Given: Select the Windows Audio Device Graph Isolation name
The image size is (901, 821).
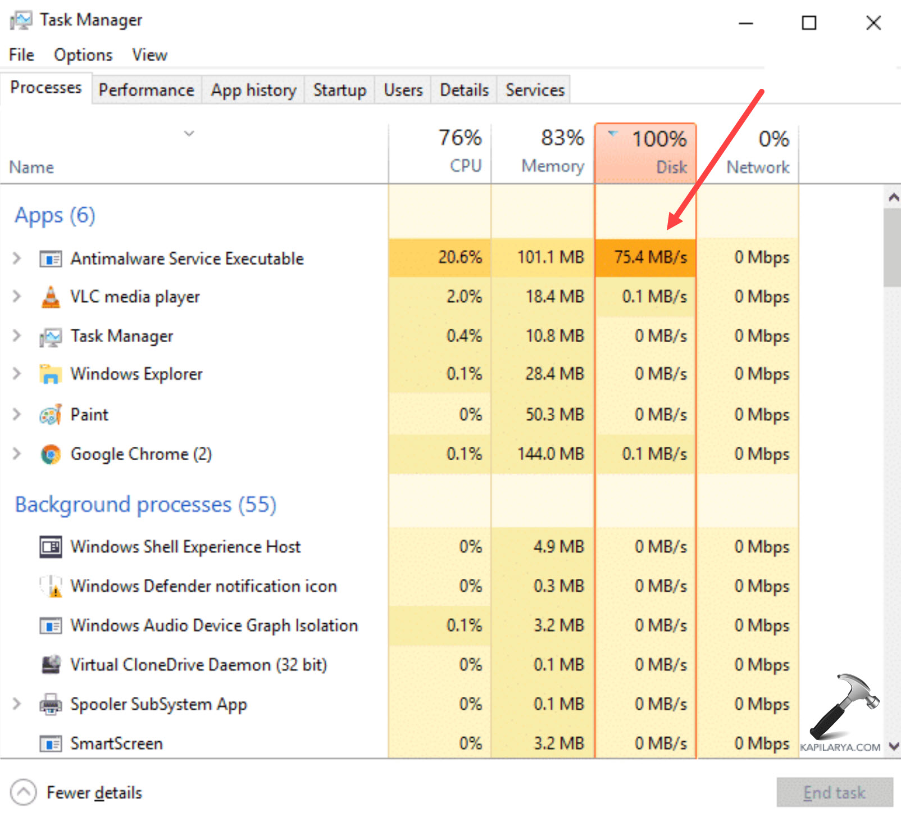Looking at the screenshot, I should click(214, 625).
